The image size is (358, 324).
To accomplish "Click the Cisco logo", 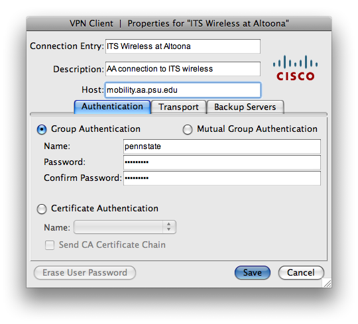I will point(295,68).
